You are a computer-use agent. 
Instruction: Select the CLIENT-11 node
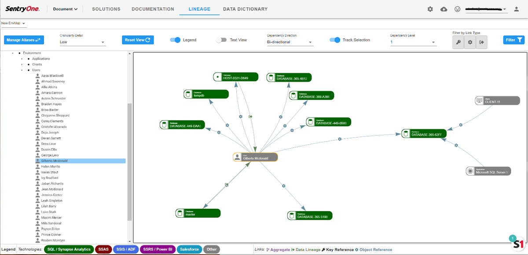pyautogui.click(x=498, y=101)
